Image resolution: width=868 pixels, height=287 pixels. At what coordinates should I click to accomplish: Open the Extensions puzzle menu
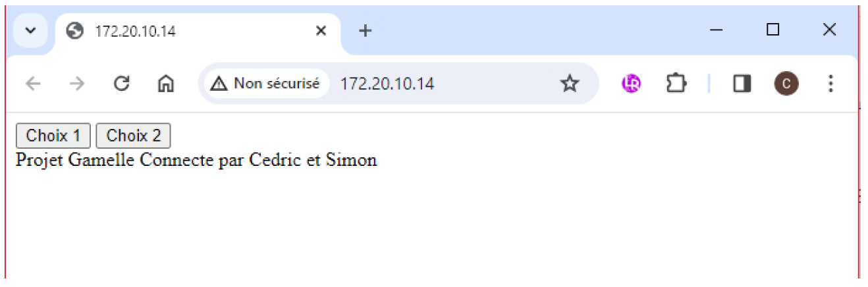click(x=676, y=84)
